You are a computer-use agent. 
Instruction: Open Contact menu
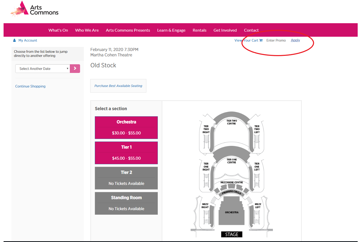point(251,30)
